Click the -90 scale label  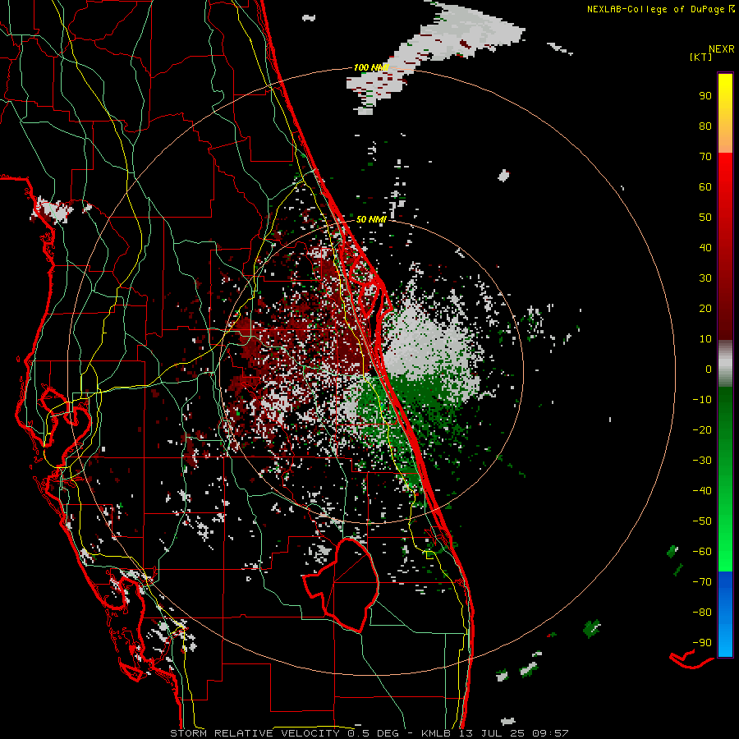coord(702,643)
